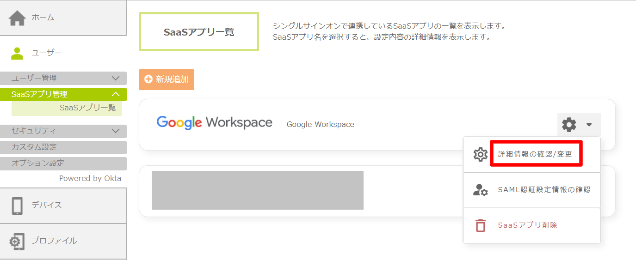Click the gear icon beside 詳細情報の確認/変更
The image size is (636, 260).
click(481, 154)
